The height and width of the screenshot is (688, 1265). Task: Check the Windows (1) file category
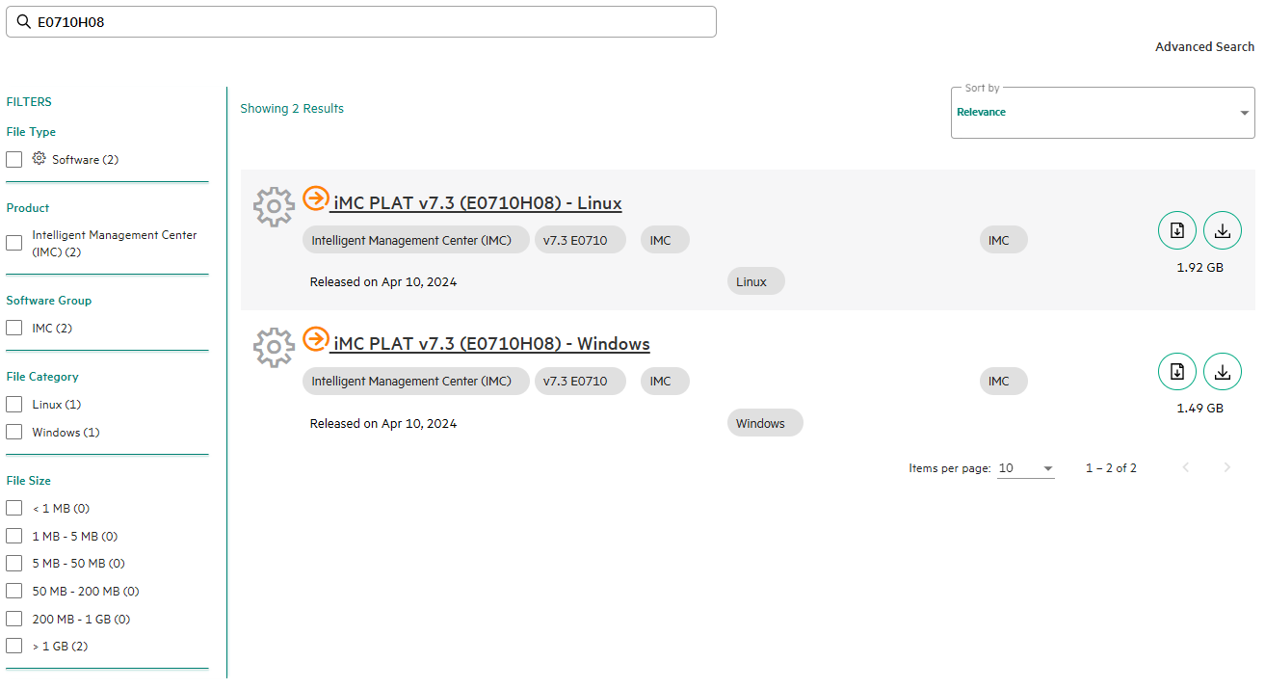14,433
